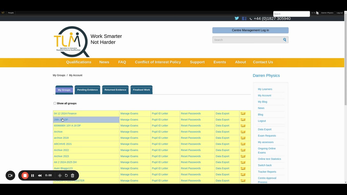Open My Learners in the sidebar
Viewport: 347px width, 195px height.
[x=265, y=89]
